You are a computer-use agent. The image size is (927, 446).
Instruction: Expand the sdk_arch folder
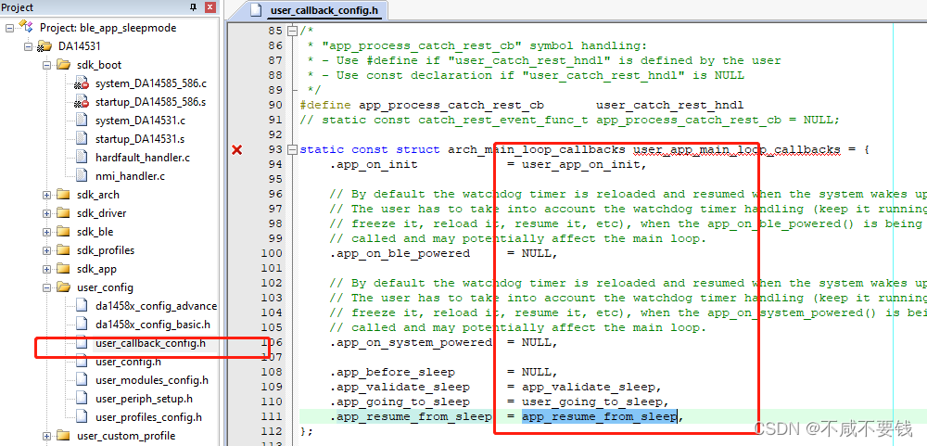coord(47,195)
